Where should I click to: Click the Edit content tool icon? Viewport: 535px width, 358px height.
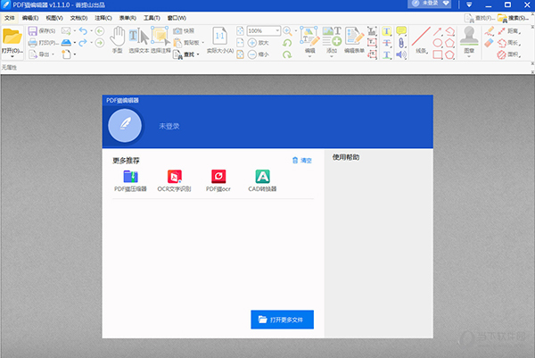click(309, 36)
